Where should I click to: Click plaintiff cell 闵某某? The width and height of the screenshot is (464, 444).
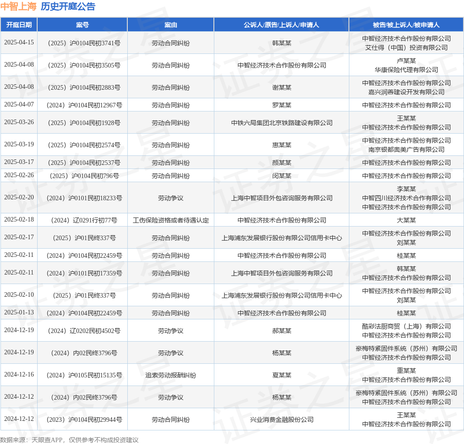tap(282, 176)
